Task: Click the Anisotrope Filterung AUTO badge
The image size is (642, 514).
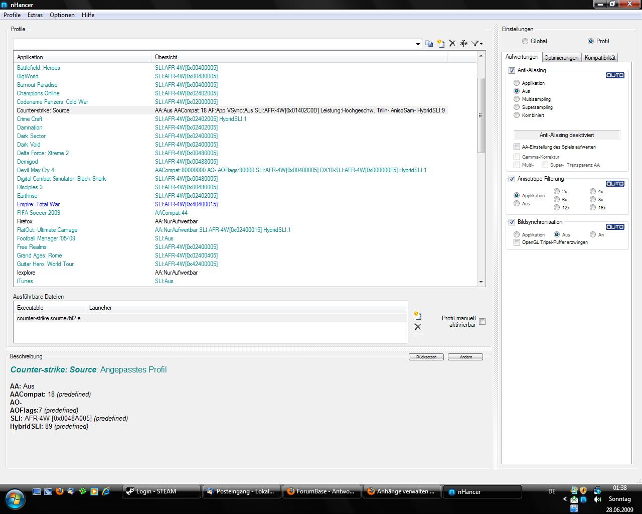Action: point(615,184)
